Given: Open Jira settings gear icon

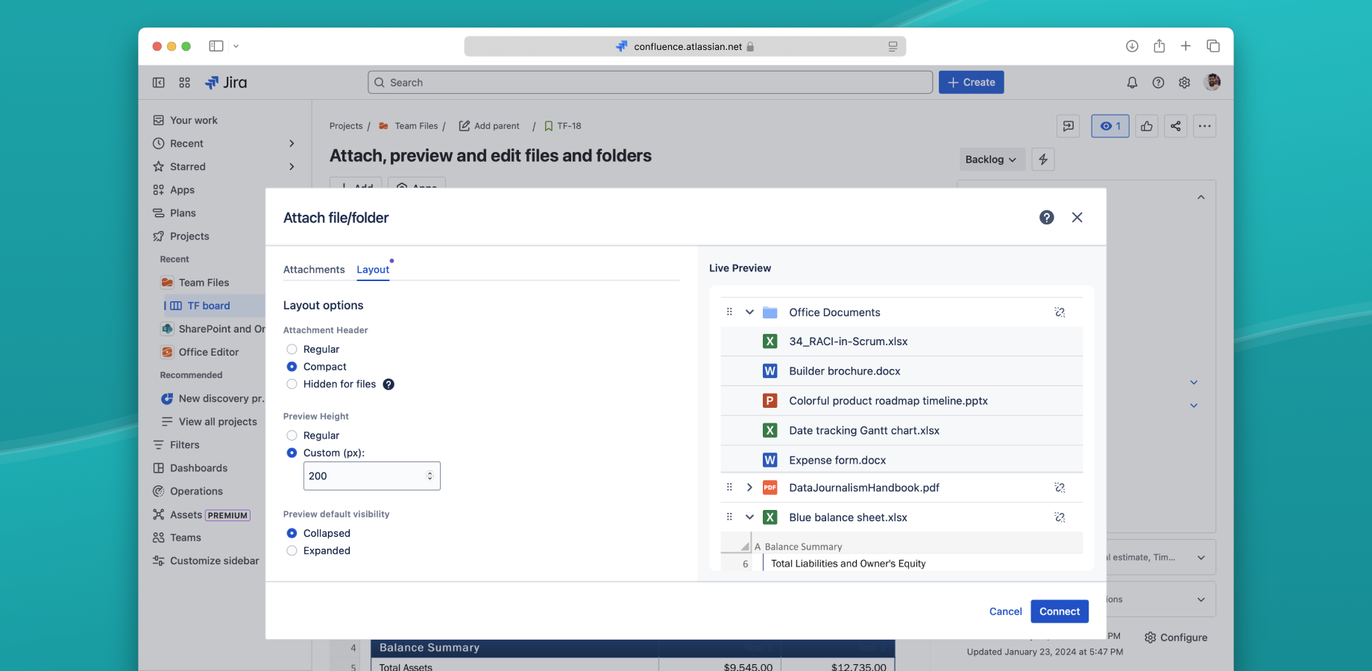Looking at the screenshot, I should (x=1184, y=83).
